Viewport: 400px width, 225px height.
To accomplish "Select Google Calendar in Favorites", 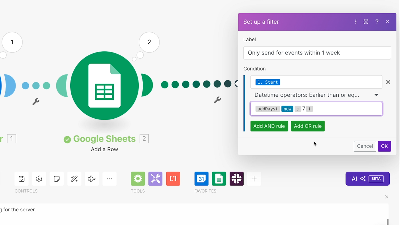I will pyautogui.click(x=201, y=179).
